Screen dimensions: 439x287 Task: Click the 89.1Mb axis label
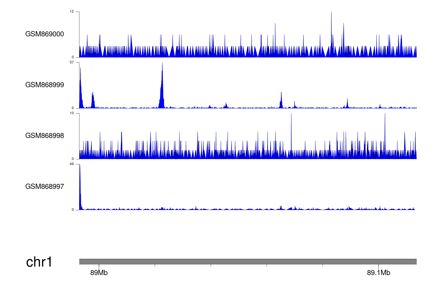pyautogui.click(x=378, y=273)
